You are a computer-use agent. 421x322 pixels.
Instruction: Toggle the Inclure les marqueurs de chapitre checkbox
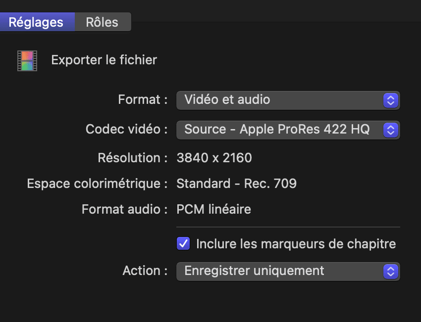click(183, 243)
